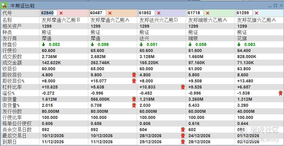Viewport: 284px width, 146px height.
Task: Close the 牛熊证比较 window
Action: [281, 5]
